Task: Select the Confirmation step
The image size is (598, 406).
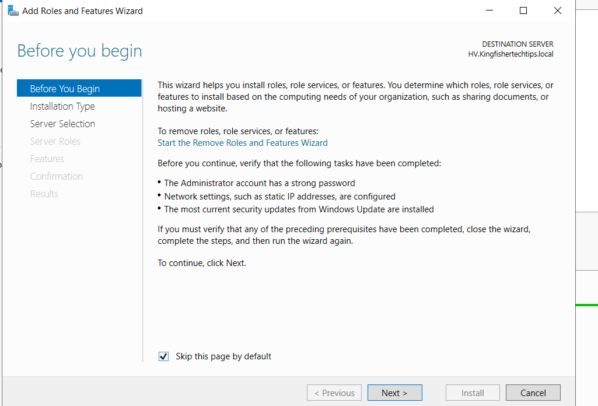Action: point(57,177)
